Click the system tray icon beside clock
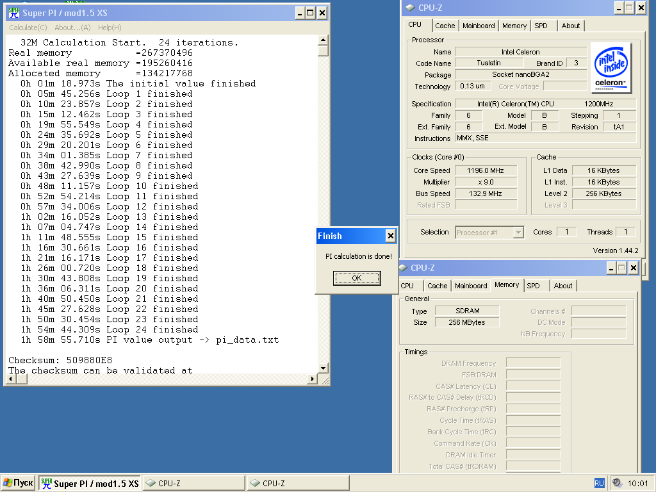Screen dimensions: 656x492 (617, 483)
